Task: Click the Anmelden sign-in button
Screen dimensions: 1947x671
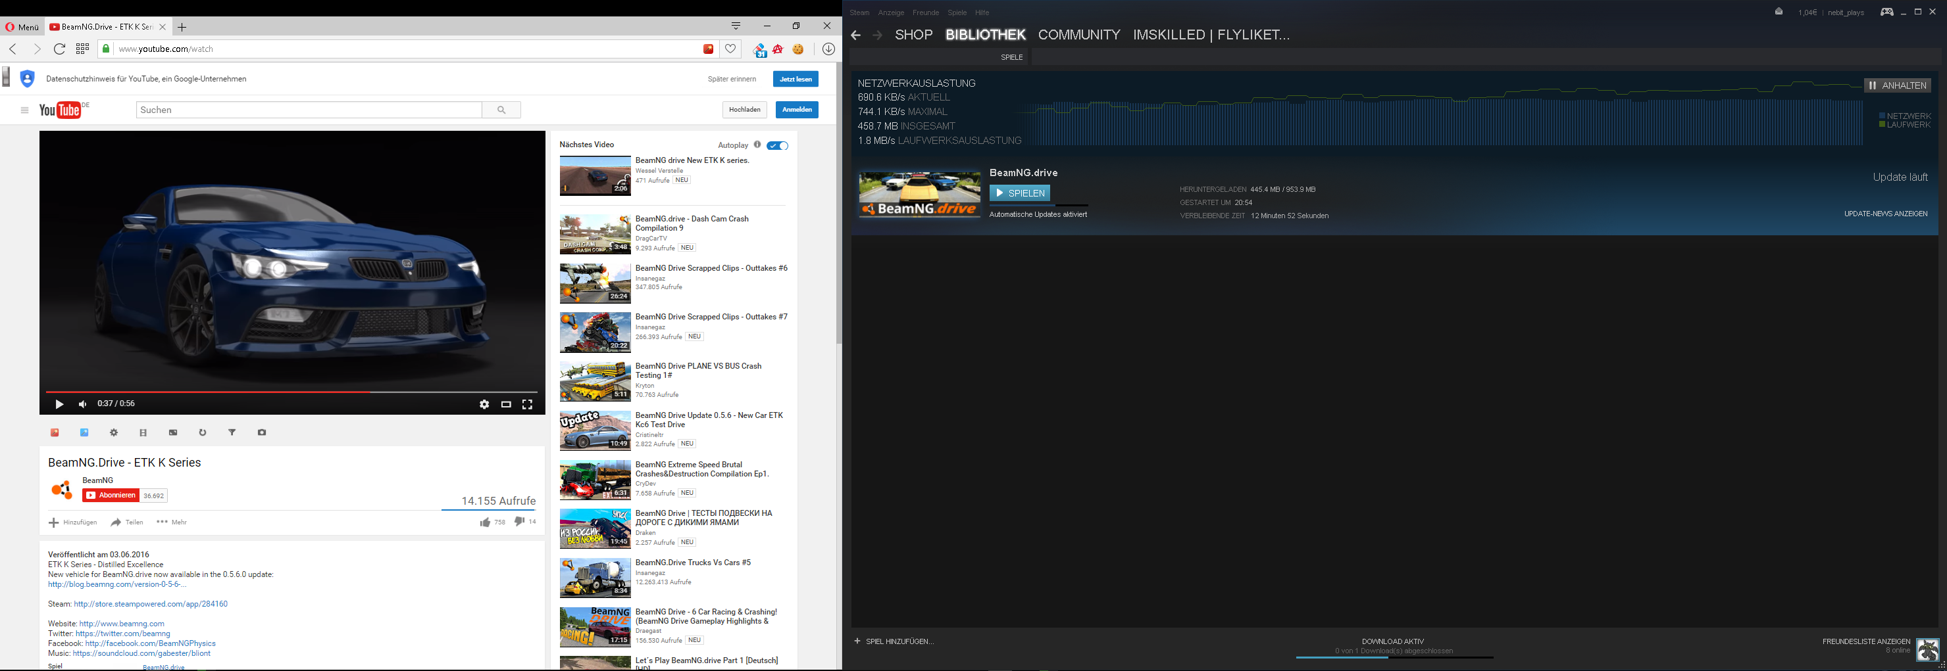Action: point(797,110)
